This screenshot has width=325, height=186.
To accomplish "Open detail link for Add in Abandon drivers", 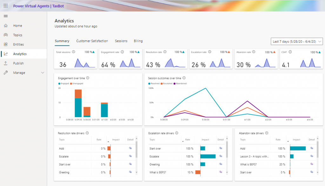I will click(312, 148).
